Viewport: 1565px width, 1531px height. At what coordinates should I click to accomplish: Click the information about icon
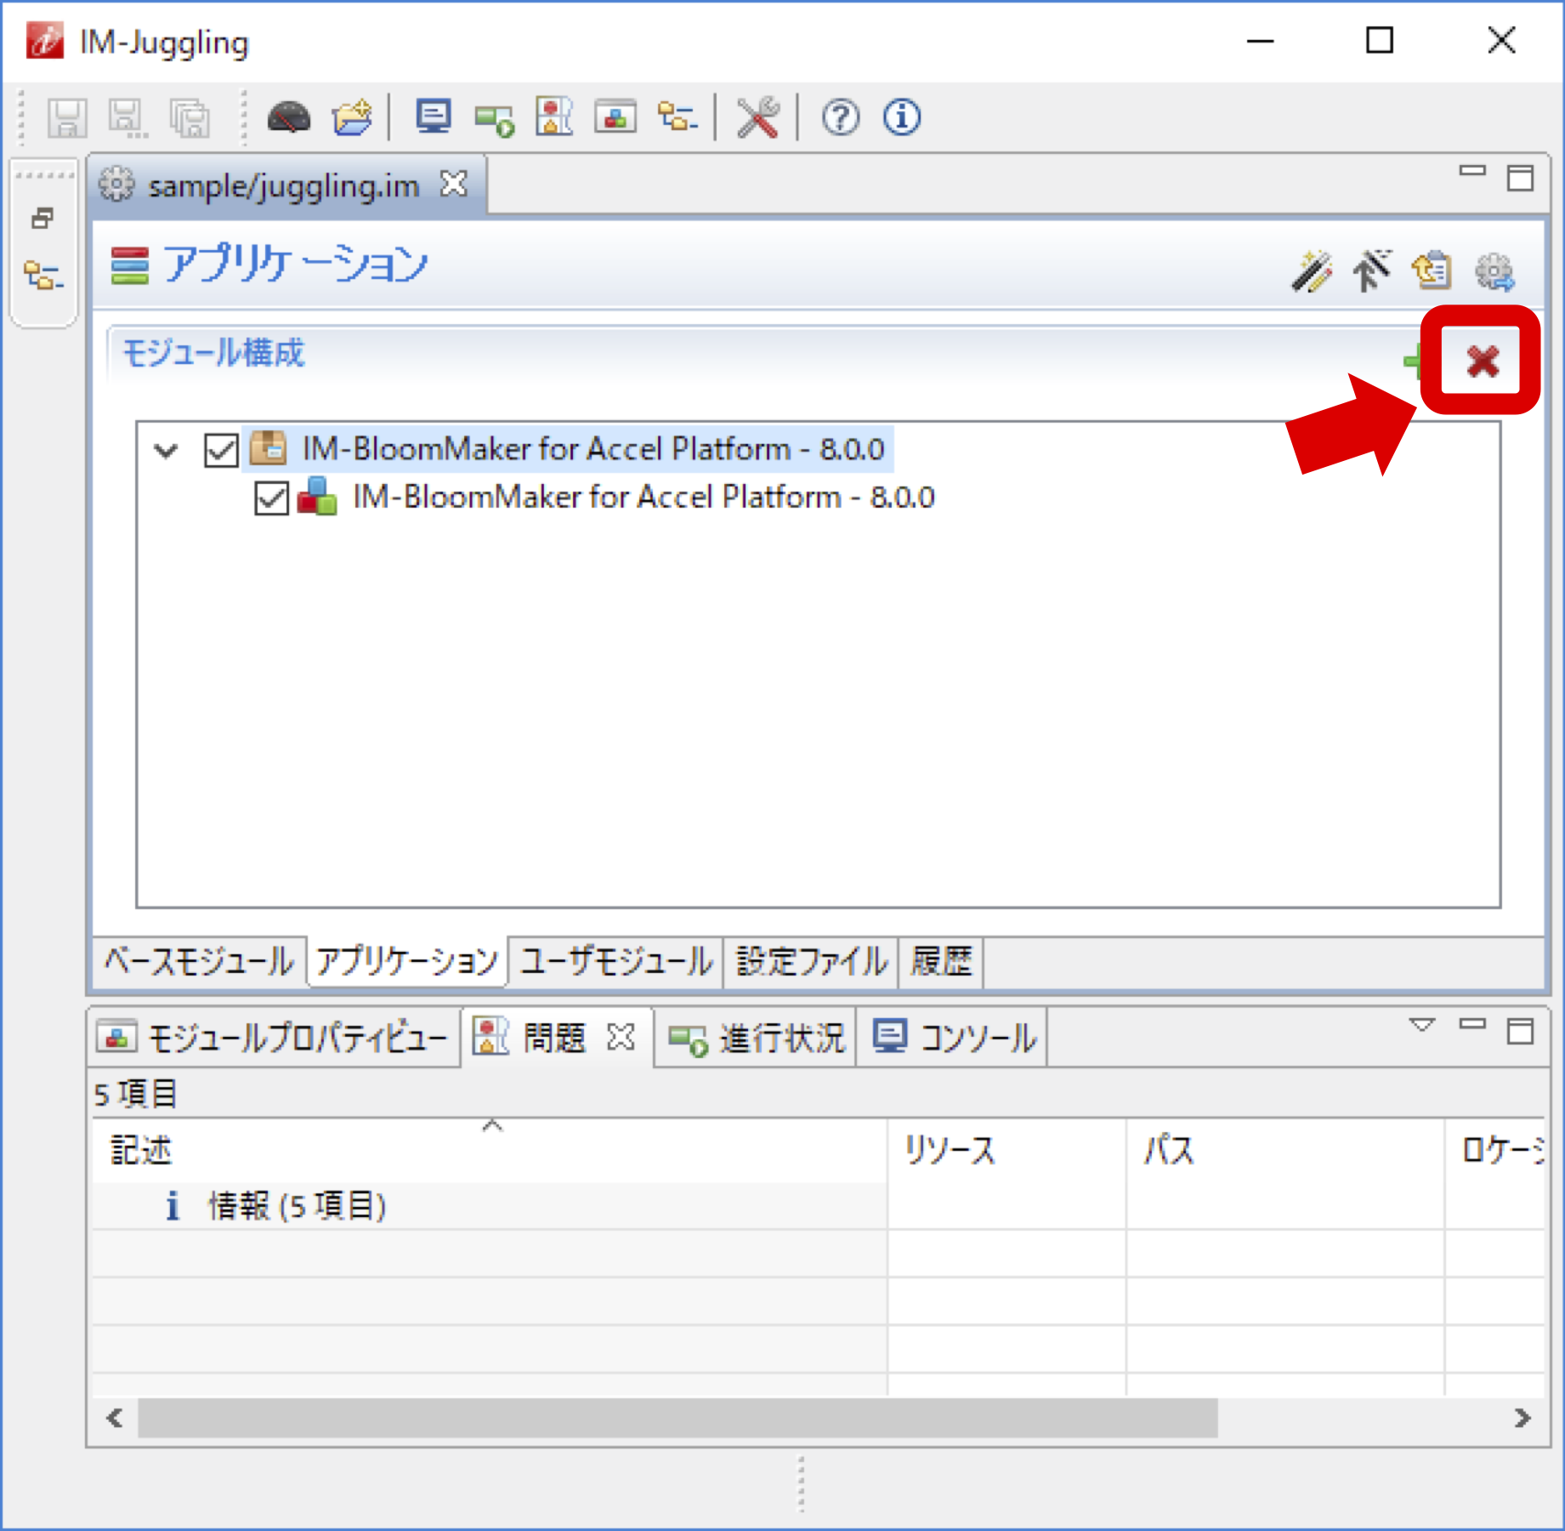(x=901, y=117)
